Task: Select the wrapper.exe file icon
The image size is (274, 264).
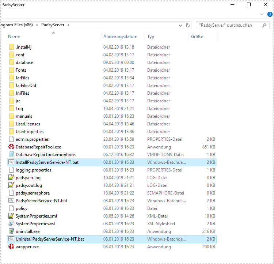Action: 11,247
